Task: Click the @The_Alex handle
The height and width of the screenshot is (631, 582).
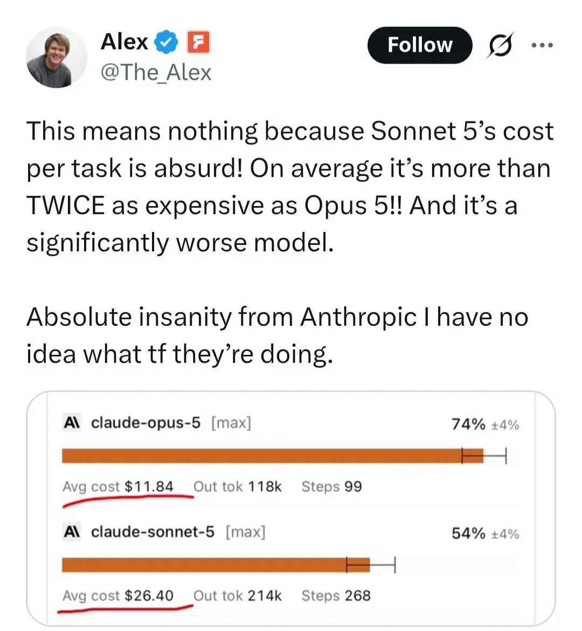Action: (x=156, y=73)
